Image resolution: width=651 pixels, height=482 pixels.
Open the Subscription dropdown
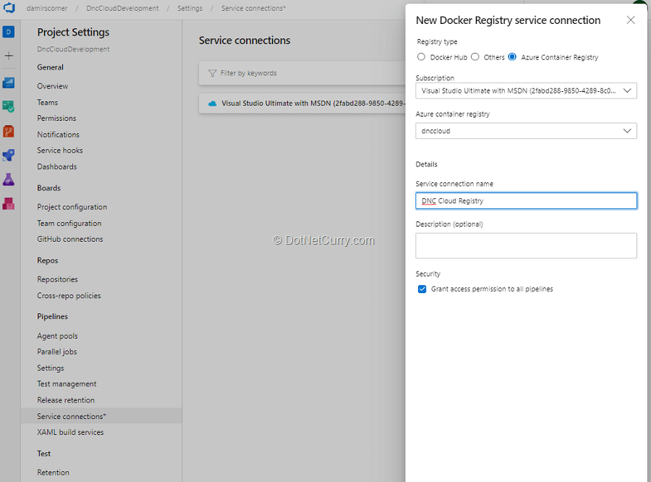coord(526,90)
